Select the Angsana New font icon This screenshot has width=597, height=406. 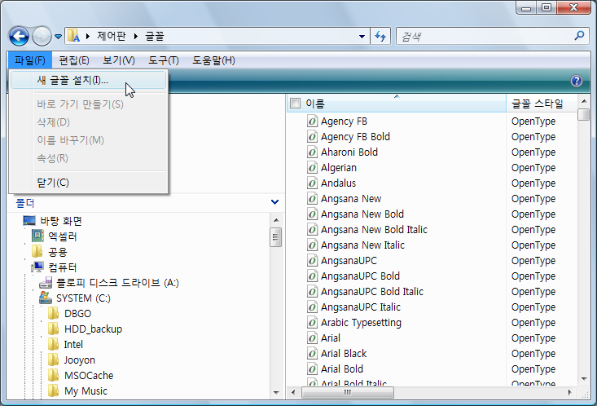tap(312, 199)
